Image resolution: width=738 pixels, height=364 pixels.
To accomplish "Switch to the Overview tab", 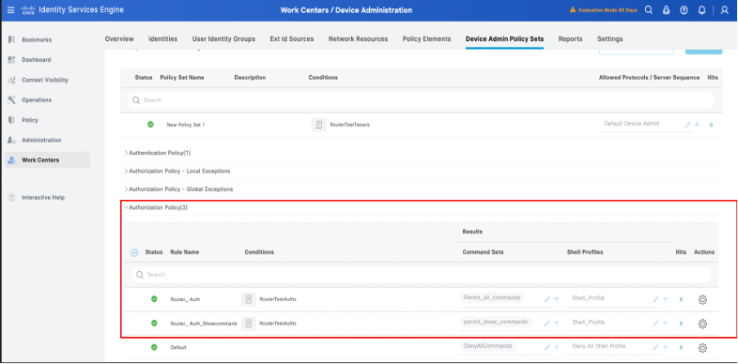I will coord(119,39).
